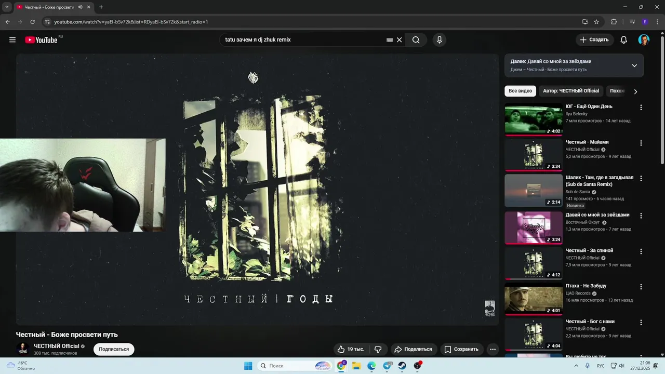This screenshot has width=665, height=374.
Task: Show hidden tray icons chevron
Action: click(x=577, y=366)
